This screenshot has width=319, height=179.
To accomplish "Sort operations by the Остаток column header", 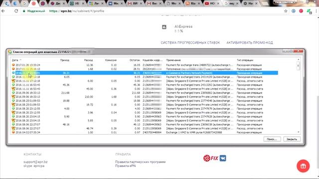I will (x=135, y=60).
